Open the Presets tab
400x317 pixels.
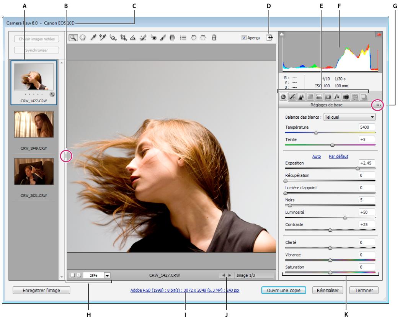click(x=355, y=97)
